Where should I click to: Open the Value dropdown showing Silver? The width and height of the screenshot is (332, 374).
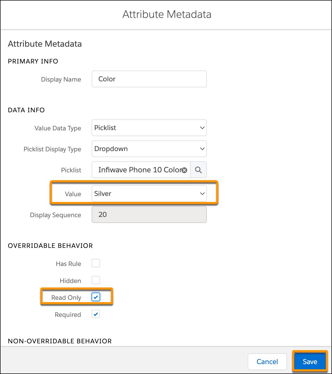point(149,194)
